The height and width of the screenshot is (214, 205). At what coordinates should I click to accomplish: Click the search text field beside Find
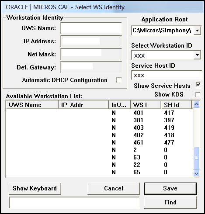pyautogui.click(x=74, y=203)
